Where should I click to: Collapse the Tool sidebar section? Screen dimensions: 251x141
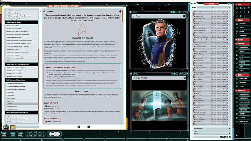pos(243,5)
